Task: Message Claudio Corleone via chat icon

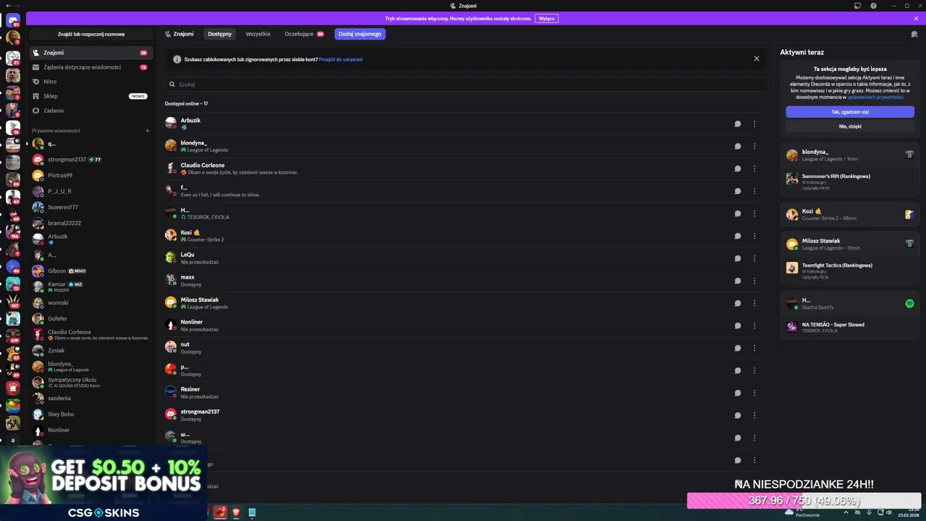Action: click(x=738, y=169)
